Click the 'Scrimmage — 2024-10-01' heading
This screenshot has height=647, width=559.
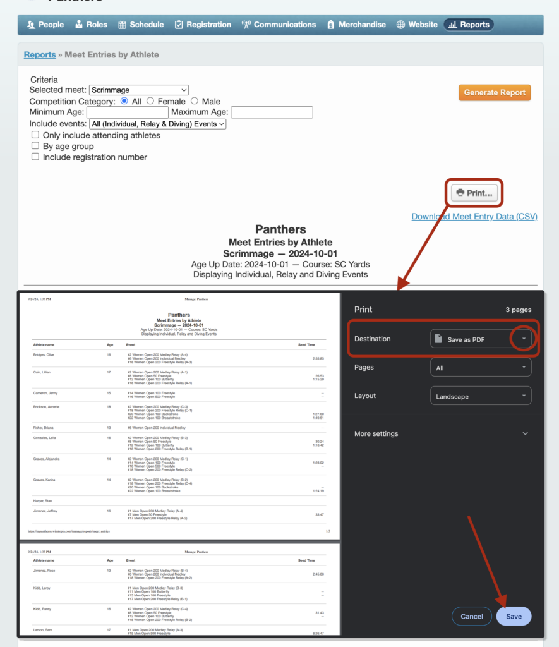pyautogui.click(x=280, y=254)
